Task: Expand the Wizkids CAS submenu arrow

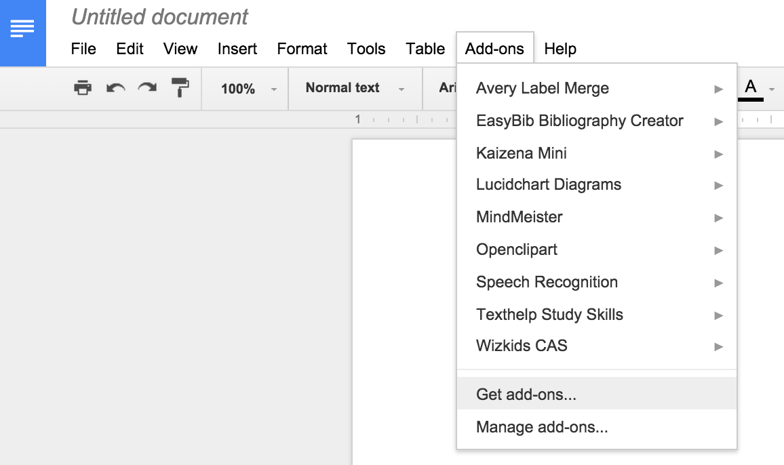Action: tap(718, 346)
